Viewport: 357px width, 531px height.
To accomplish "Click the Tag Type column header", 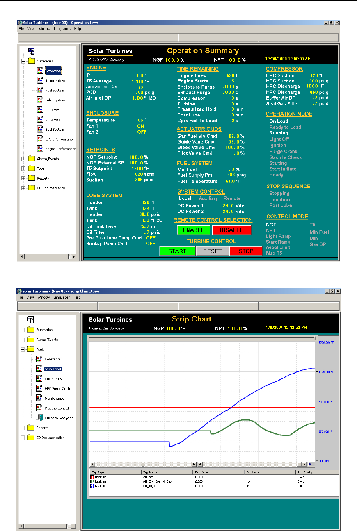I will (x=115, y=473).
